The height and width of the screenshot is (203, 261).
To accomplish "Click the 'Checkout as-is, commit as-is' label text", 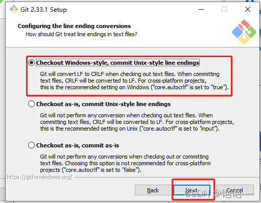I will (x=78, y=145).
